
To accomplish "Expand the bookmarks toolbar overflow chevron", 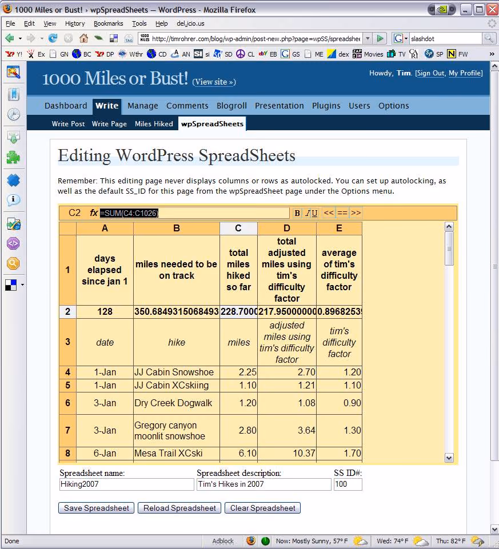I will coord(492,54).
